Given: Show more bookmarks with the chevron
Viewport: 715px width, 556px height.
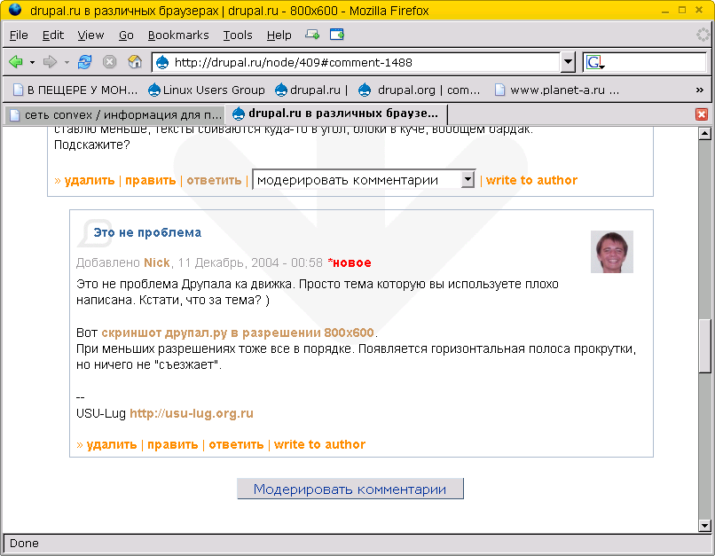Looking at the screenshot, I should 700,90.
